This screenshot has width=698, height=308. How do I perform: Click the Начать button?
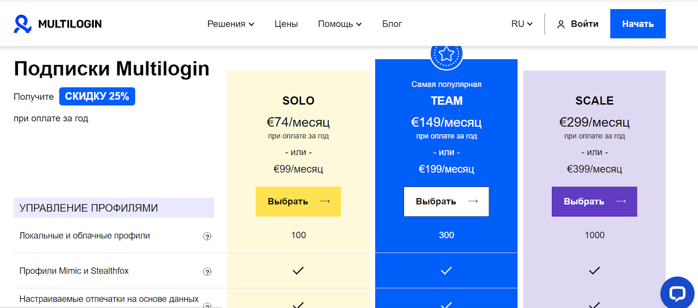point(638,24)
